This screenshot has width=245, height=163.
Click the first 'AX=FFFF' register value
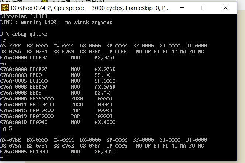tap(10, 46)
